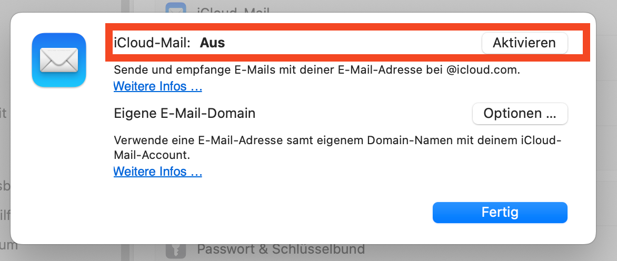Click the Eigene E-Mail-Domain heading
Screen dimensions: 617x261
point(185,113)
